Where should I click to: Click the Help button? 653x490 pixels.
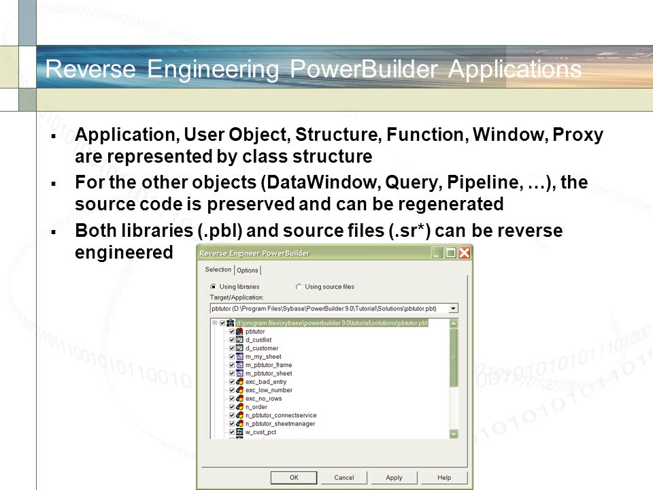pos(444,478)
